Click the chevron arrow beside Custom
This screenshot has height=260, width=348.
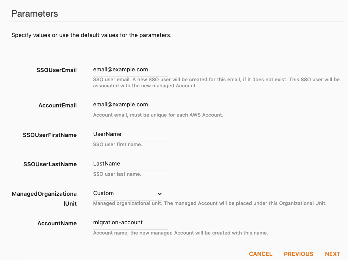tap(160, 194)
